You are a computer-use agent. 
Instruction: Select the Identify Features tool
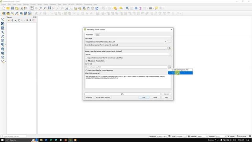point(127,8)
